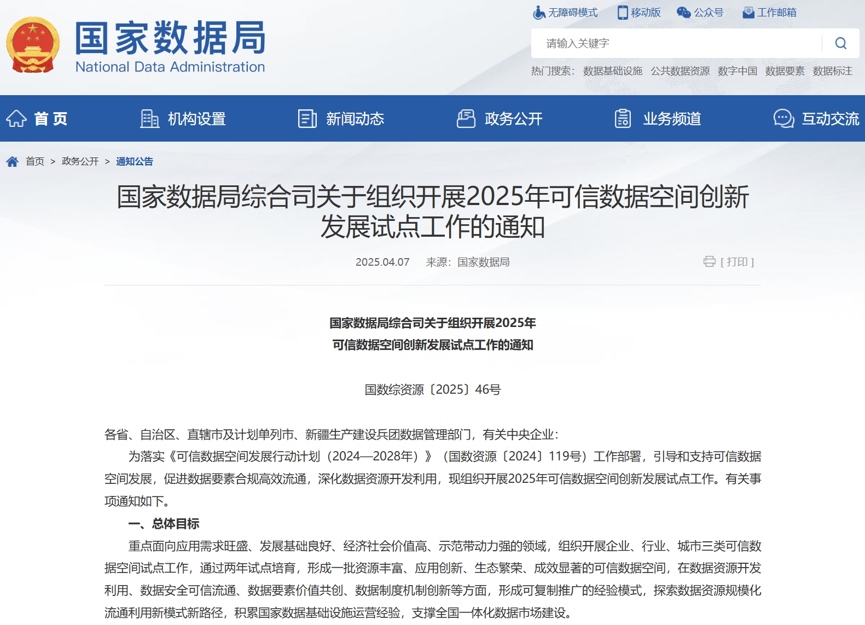Click the breadcrumb home icon
This screenshot has width=865, height=625.
tap(13, 161)
